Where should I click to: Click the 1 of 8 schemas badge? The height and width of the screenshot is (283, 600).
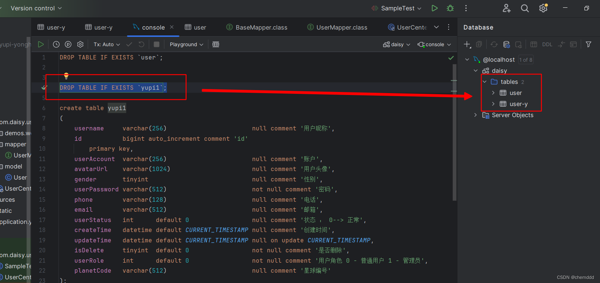(x=526, y=59)
